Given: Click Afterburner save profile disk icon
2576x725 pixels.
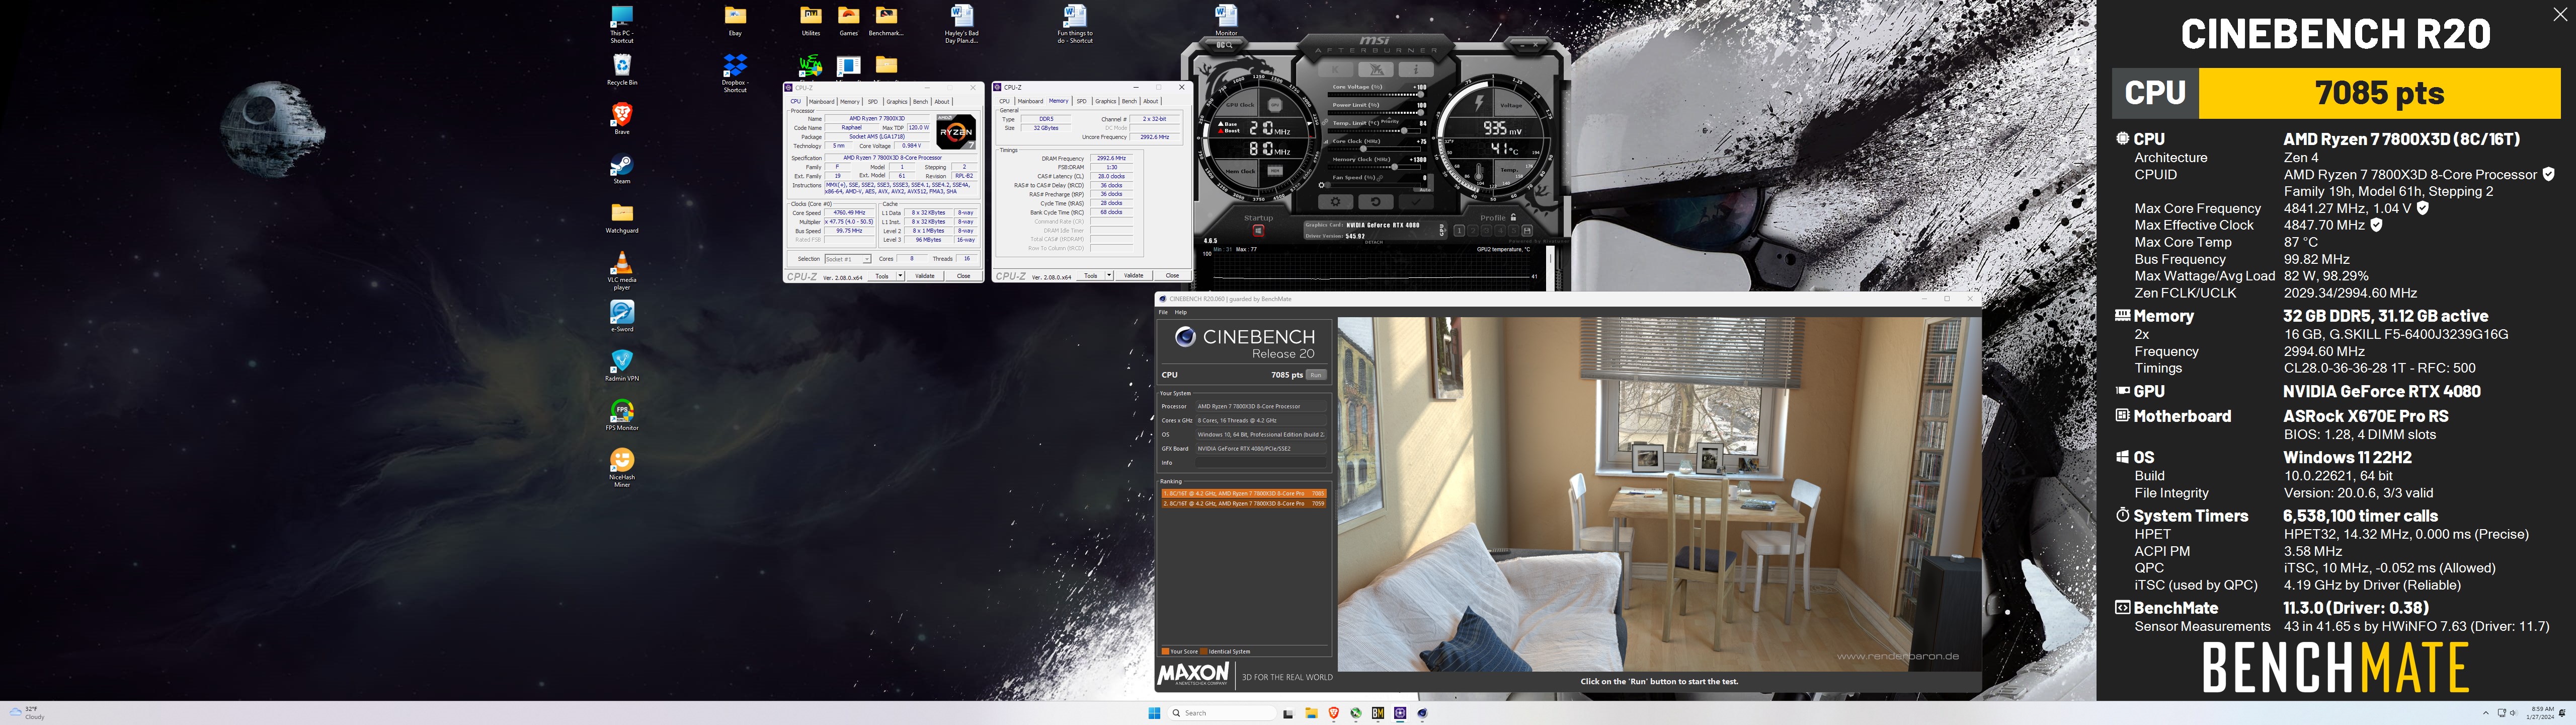Looking at the screenshot, I should tap(1527, 231).
